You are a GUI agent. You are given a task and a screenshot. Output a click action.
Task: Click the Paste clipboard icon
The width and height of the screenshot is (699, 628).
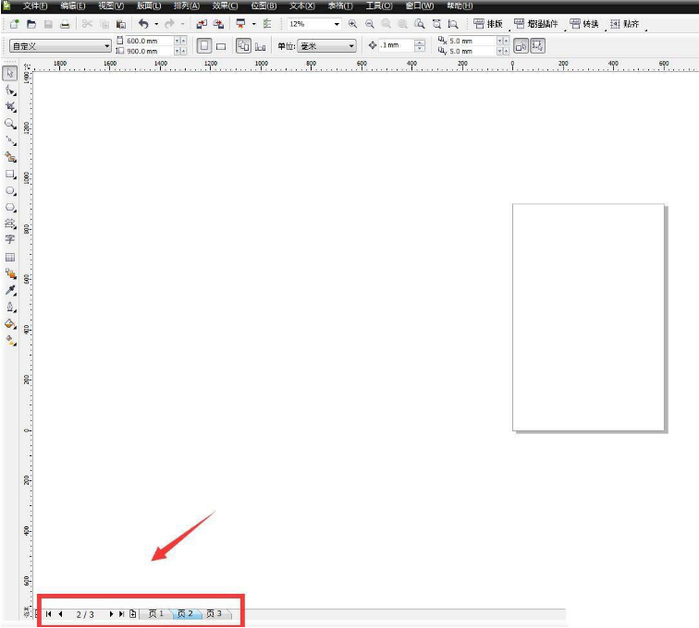tap(121, 24)
